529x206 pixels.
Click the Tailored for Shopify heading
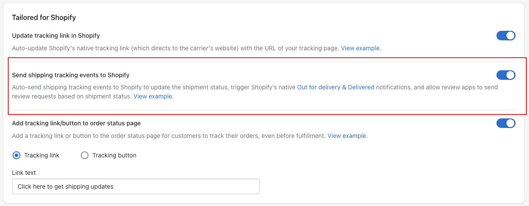44,18
